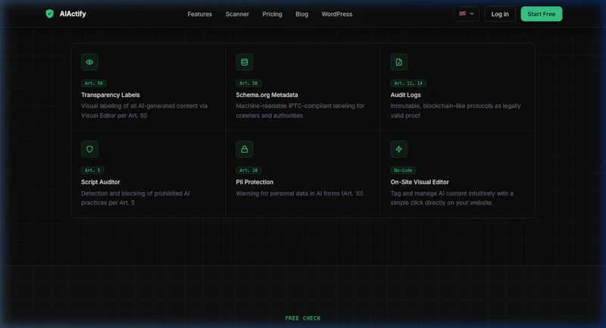Select the Schema.org Metadata heading
This screenshot has height=328, width=606.
267,95
